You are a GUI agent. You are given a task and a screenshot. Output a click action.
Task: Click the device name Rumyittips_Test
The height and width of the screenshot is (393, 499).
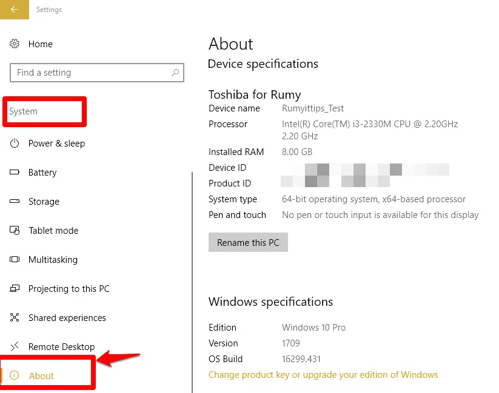click(313, 108)
